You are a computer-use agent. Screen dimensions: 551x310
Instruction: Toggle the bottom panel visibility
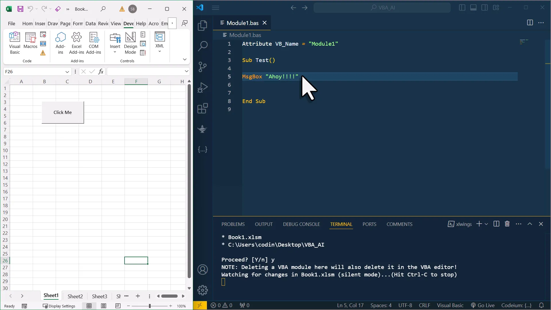pyautogui.click(x=474, y=7)
